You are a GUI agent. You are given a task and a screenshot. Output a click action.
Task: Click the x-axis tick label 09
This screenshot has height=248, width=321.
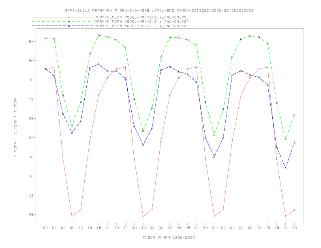(x=72, y=228)
